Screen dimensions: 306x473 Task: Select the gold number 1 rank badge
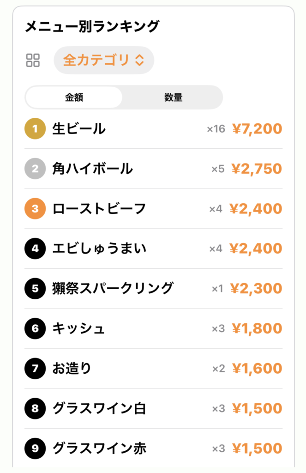pos(35,128)
